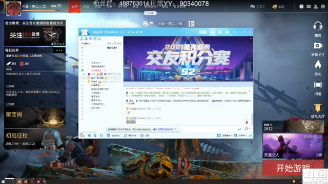Click the 2021星光盛典 banner image
The width and height of the screenshot is (328, 184).
(188, 59)
